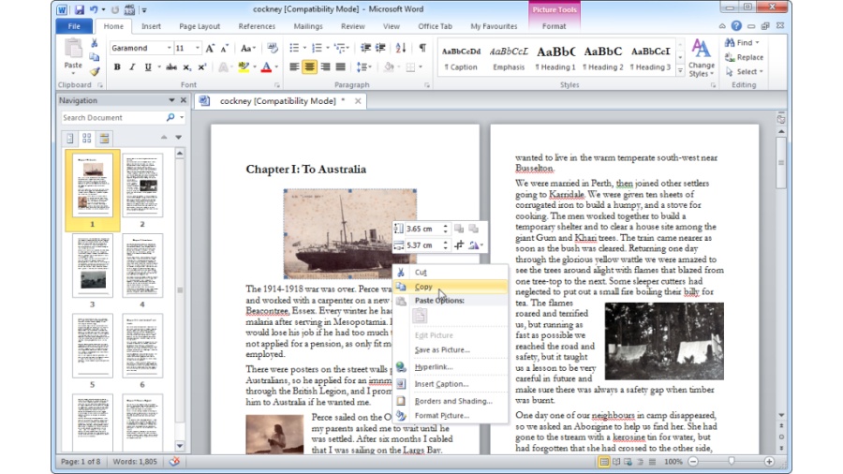The width and height of the screenshot is (843, 474).
Task: Toggle Show/Hide paragraph marks
Action: click(422, 49)
